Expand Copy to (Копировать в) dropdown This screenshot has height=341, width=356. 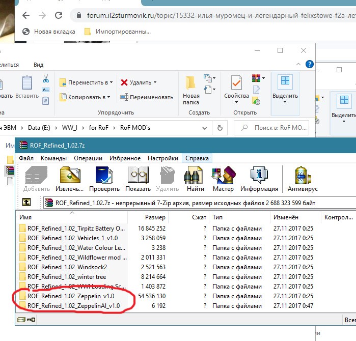(109, 97)
